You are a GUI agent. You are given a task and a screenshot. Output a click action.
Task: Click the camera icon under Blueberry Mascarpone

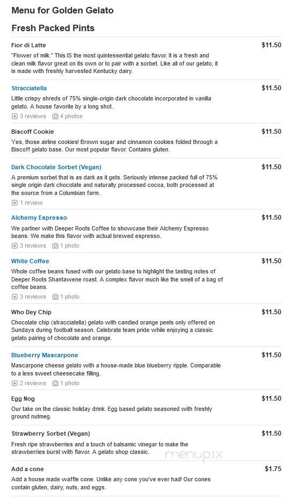[55, 383]
